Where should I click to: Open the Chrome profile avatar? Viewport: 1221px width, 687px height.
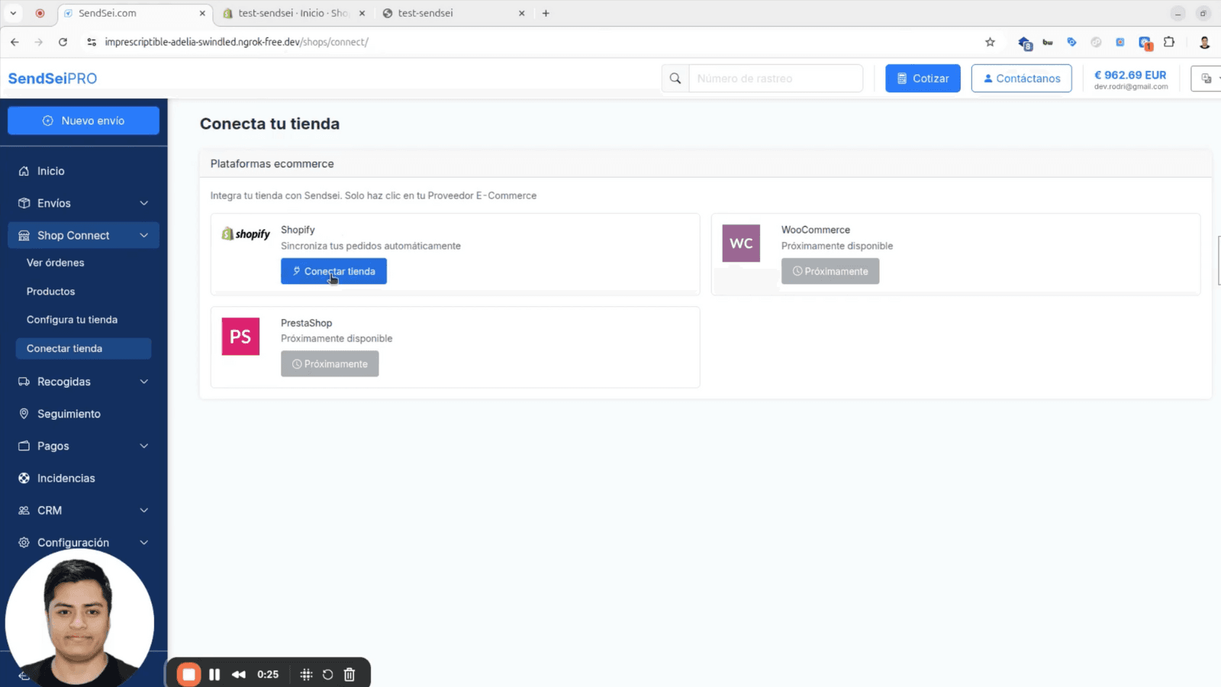tap(1205, 42)
